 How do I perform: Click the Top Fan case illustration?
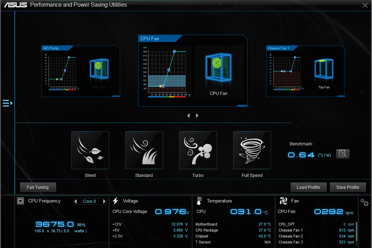point(324,69)
